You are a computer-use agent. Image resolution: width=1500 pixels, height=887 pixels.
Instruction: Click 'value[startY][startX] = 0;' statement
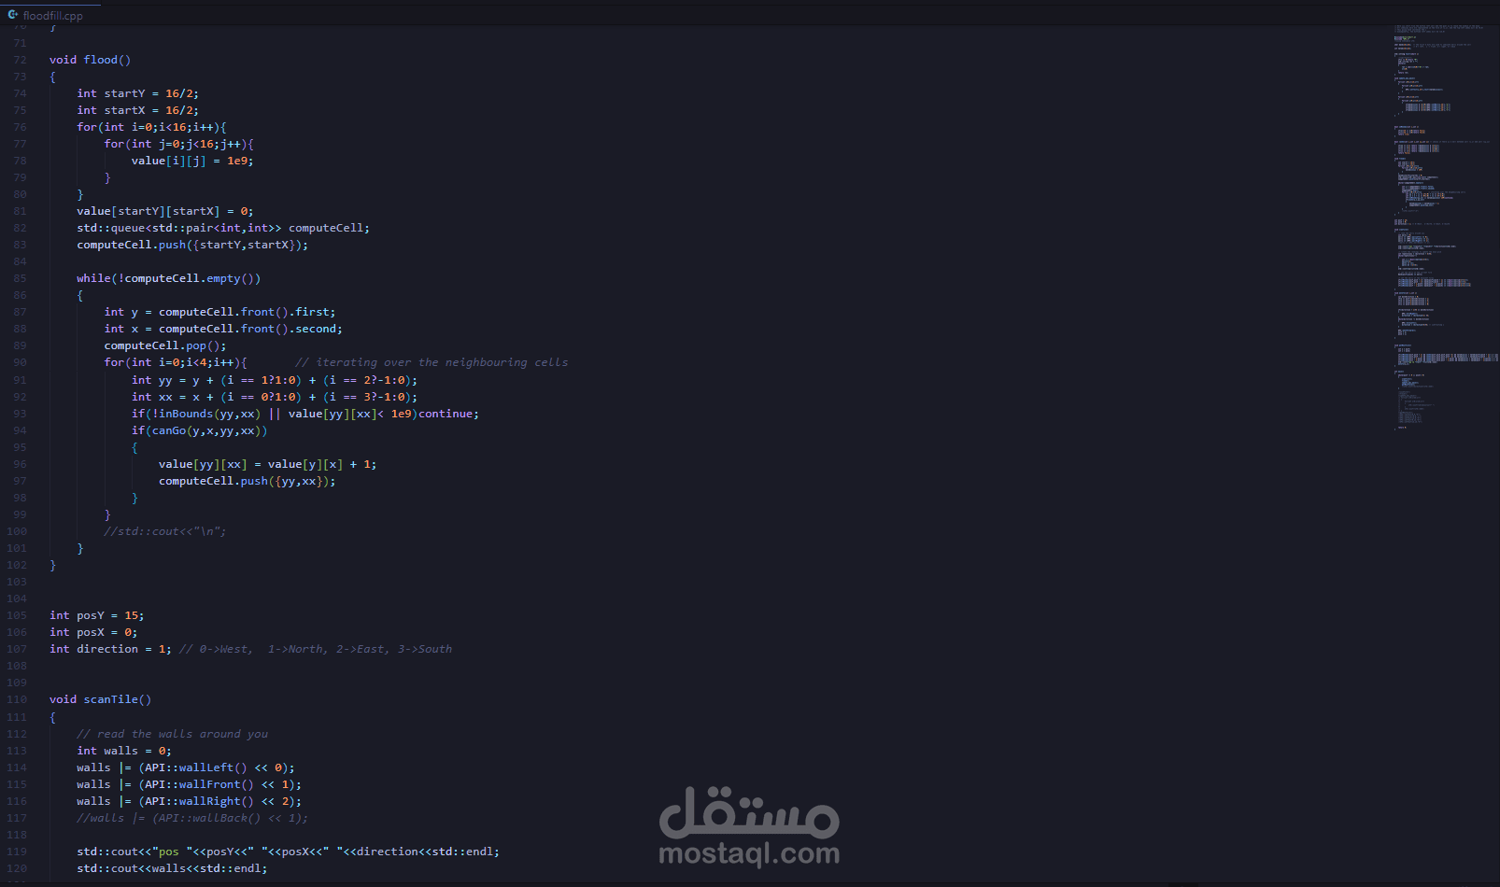(164, 211)
